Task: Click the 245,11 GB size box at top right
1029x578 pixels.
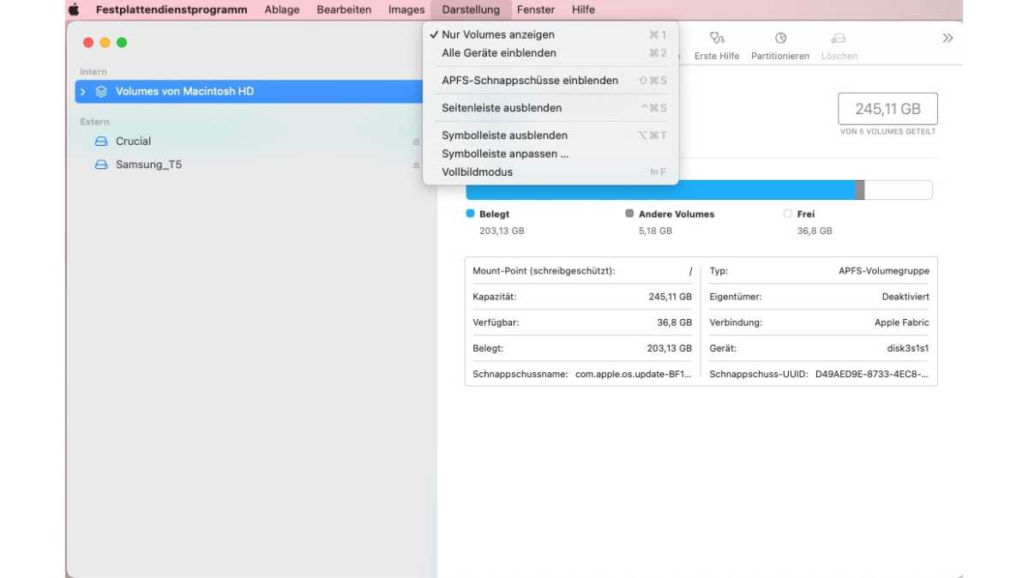Action: tap(888, 109)
